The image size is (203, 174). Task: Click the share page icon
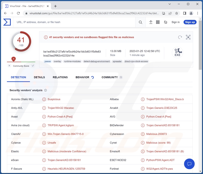[x=170, y=13]
